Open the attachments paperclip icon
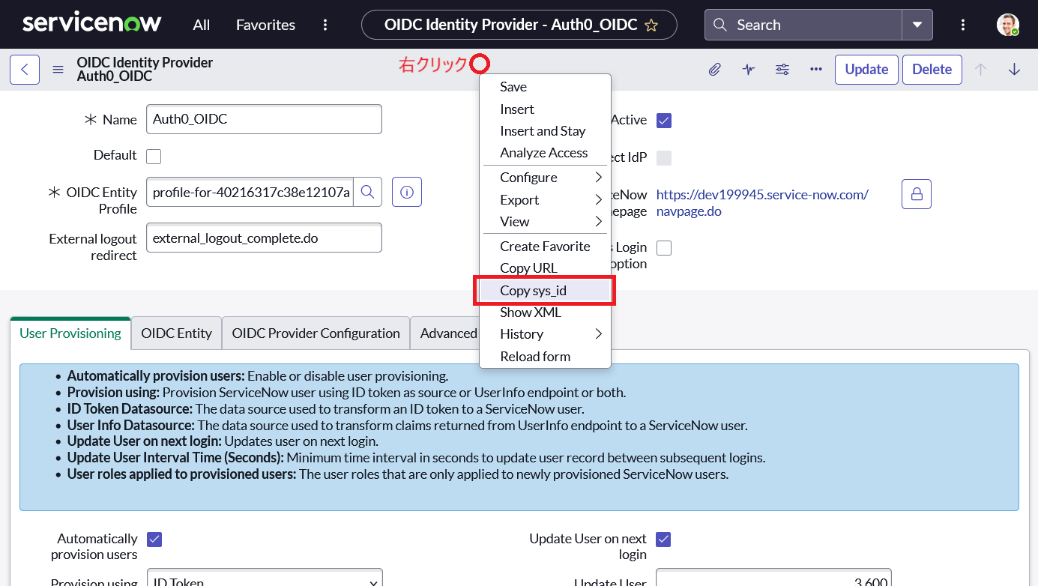This screenshot has width=1038, height=586. 714,69
